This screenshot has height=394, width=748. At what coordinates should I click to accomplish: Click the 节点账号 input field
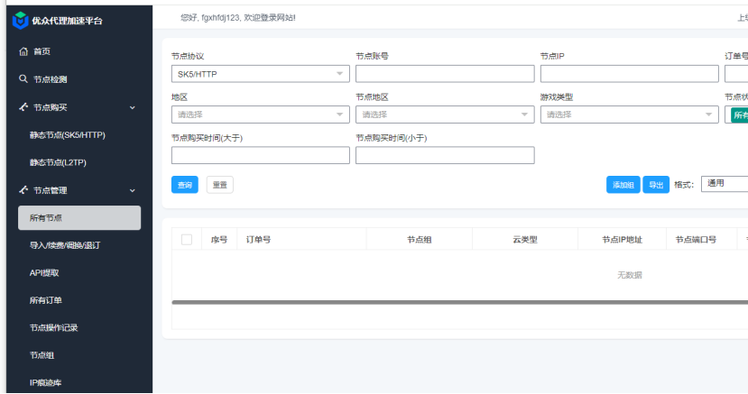(x=444, y=74)
